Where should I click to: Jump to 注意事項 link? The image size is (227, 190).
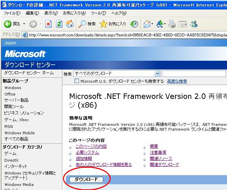point(158,153)
